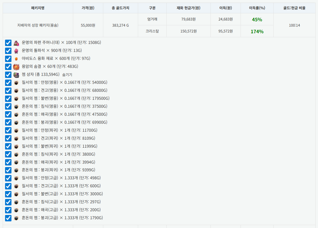This screenshot has height=228, width=318.
Task: Click the 아비도스 융화 재료 orange icon
Action: (x=16, y=59)
